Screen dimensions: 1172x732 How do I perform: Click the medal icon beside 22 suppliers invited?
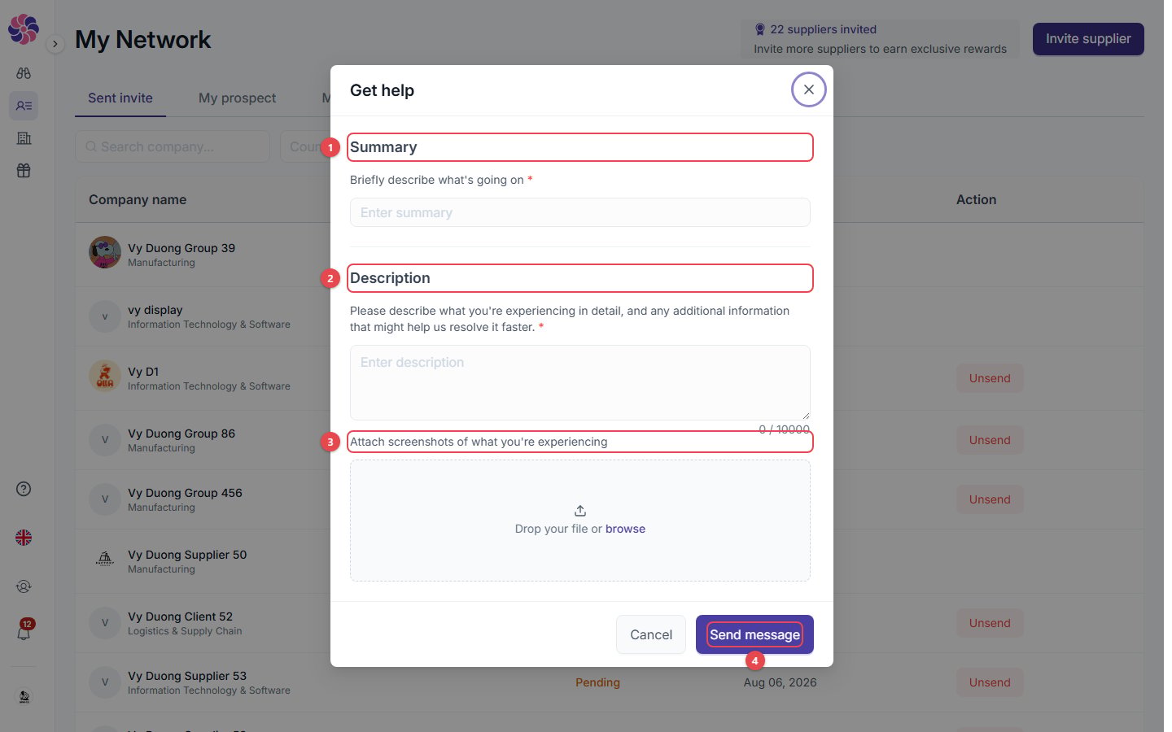759,29
